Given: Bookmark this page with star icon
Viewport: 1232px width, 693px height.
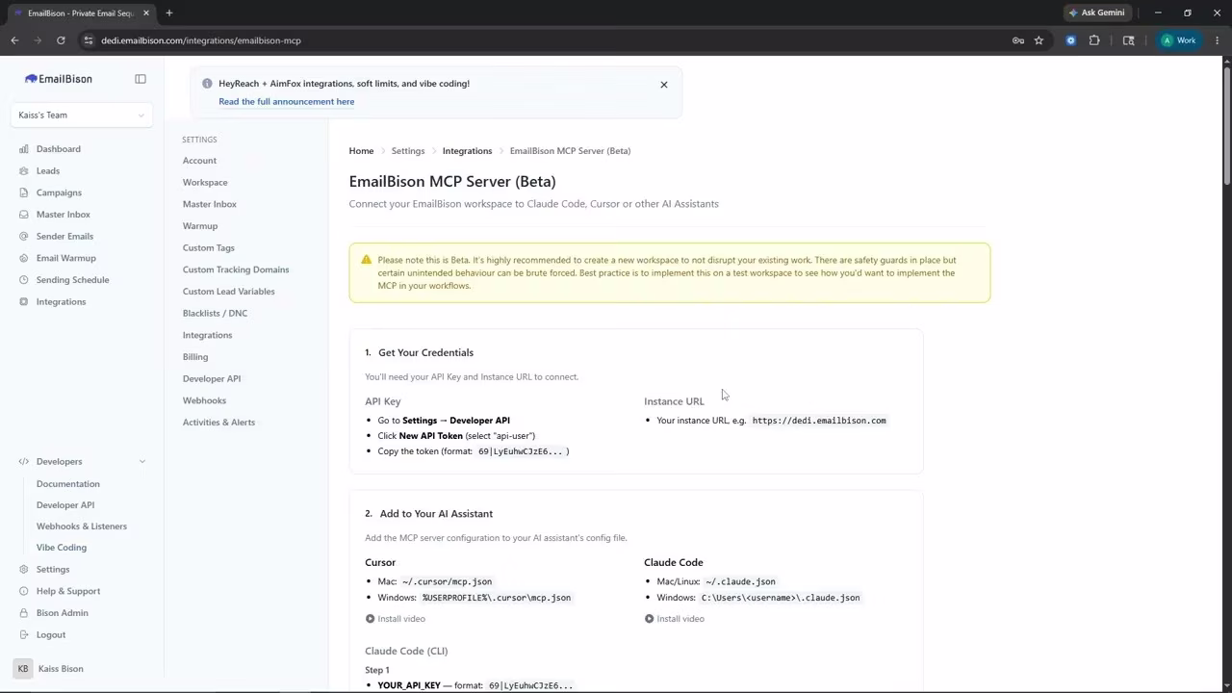Looking at the screenshot, I should pos(1039,40).
